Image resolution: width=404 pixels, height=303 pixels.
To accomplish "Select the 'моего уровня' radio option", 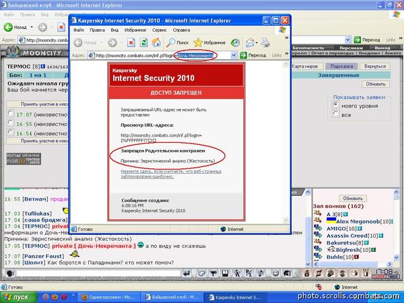I will pyautogui.click(x=336, y=104).
